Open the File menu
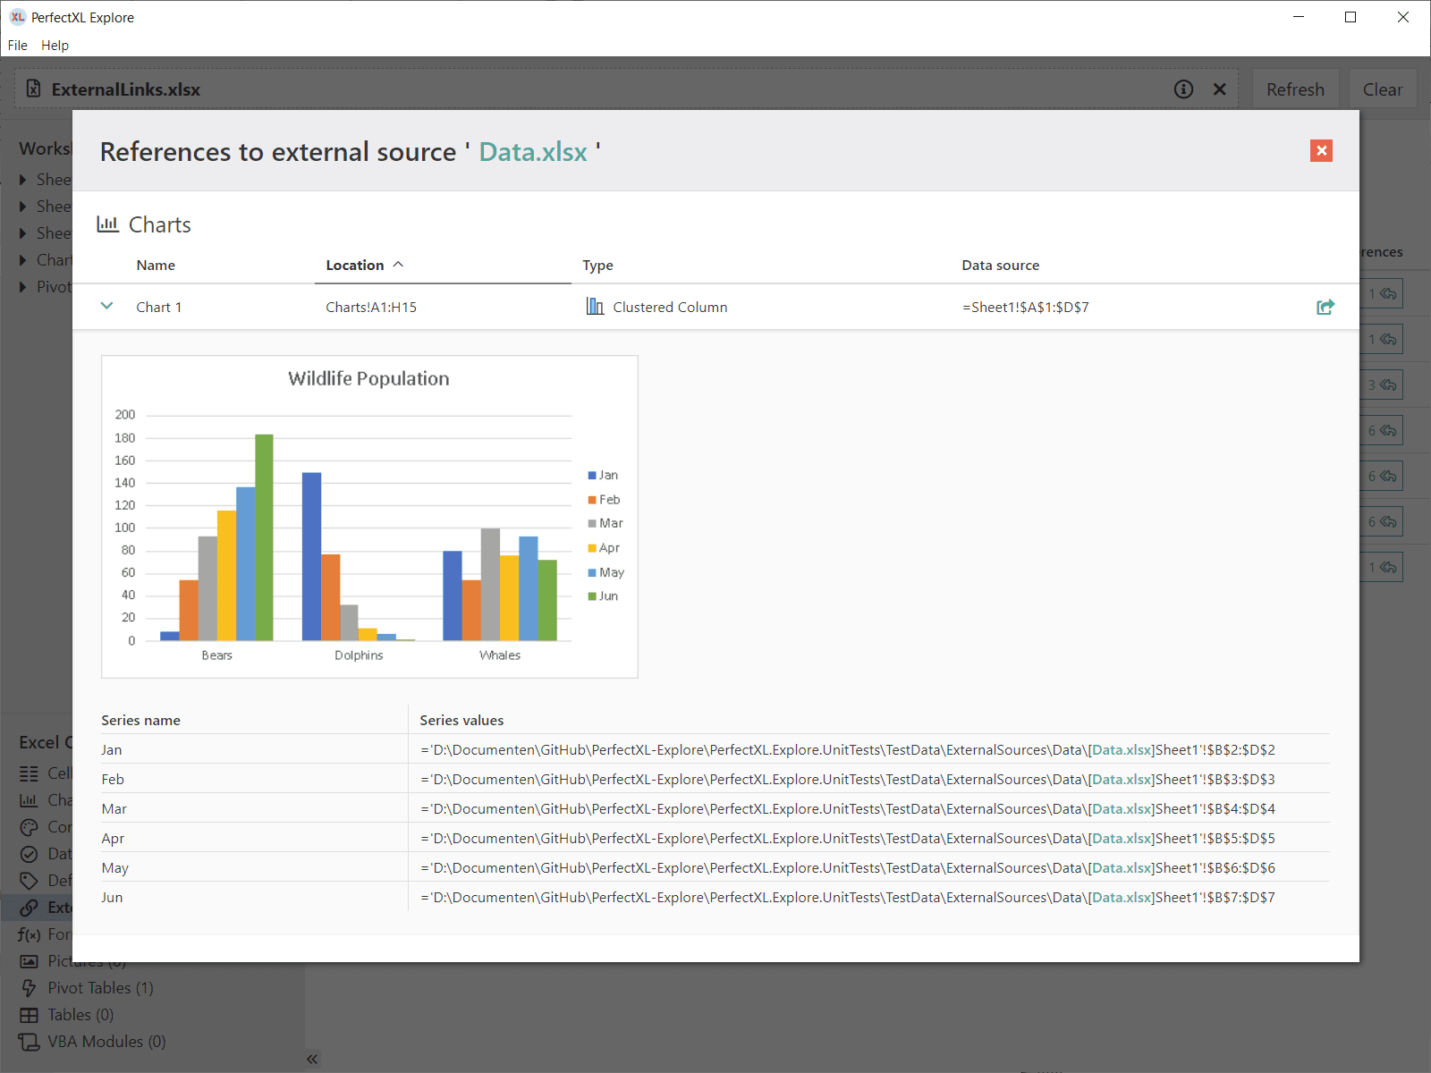Viewport: 1431px width, 1073px height. tap(18, 45)
